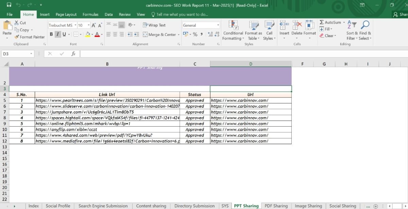Toggle Italic formatting
The height and width of the screenshot is (209, 408).
[x=57, y=34]
